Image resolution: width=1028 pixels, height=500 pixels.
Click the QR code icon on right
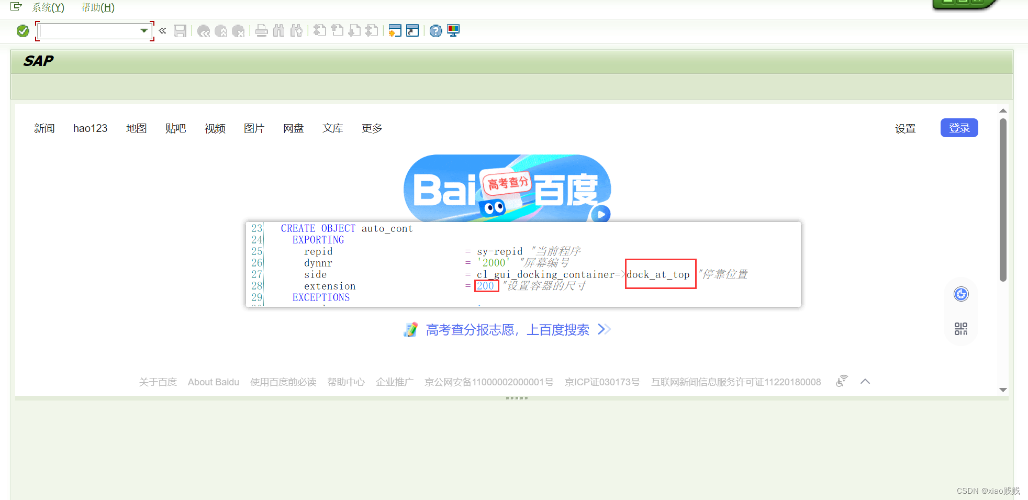(x=961, y=329)
